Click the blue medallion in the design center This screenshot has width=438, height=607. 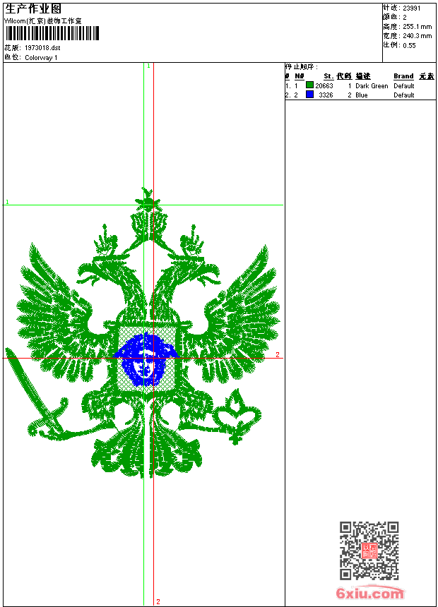tap(146, 360)
